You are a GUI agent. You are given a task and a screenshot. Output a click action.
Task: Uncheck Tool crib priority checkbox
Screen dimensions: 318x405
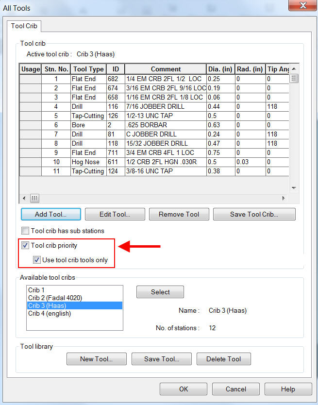(25, 245)
